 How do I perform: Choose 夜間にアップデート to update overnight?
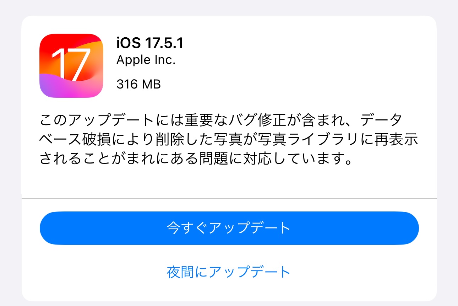229,272
